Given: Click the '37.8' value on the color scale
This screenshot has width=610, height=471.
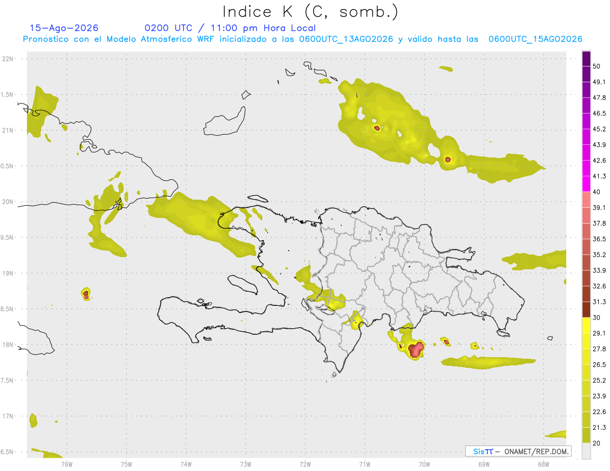Looking at the screenshot, I should pos(599,223).
